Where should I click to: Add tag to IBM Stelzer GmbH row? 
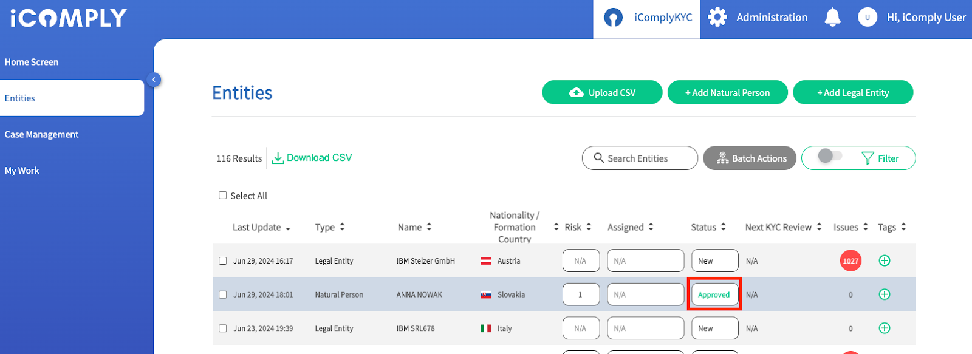pyautogui.click(x=885, y=260)
